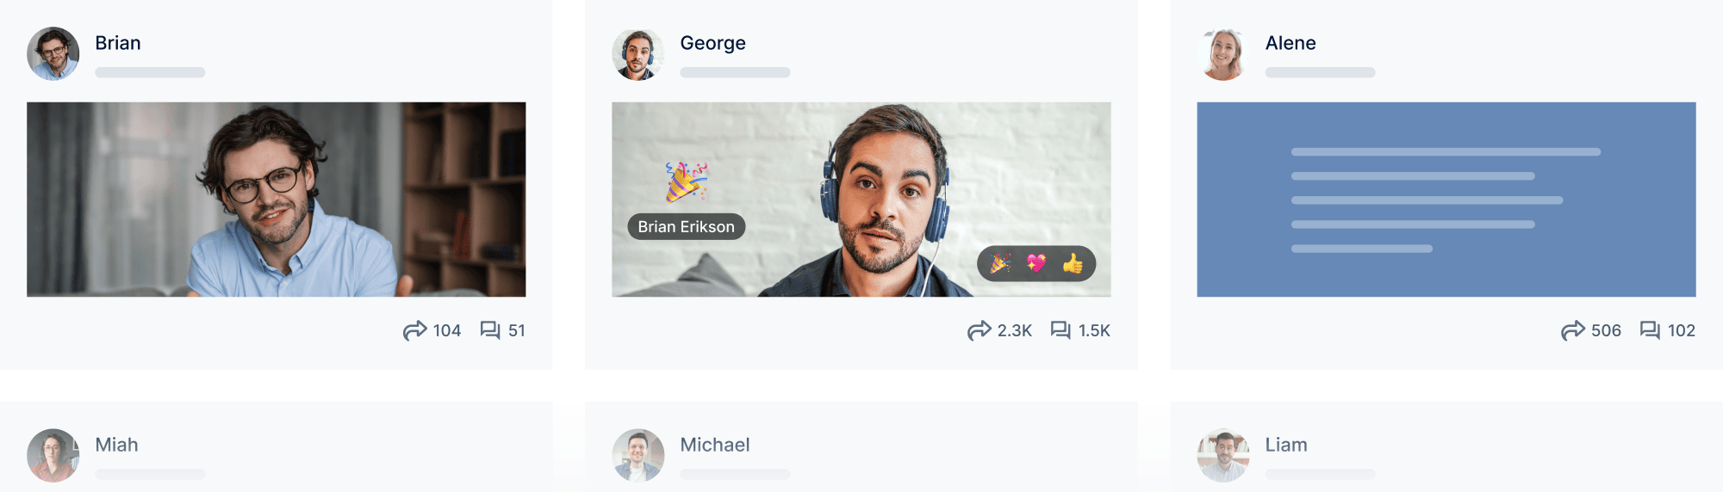Image resolution: width=1723 pixels, height=492 pixels.
Task: Select the sparkling heart reaction emoji
Action: [x=1036, y=263]
